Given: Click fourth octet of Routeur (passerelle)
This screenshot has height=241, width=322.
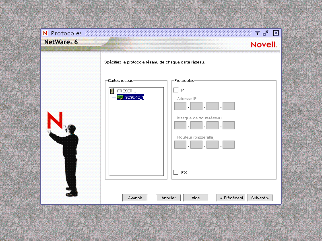Looking at the screenshot, I should point(229,145).
